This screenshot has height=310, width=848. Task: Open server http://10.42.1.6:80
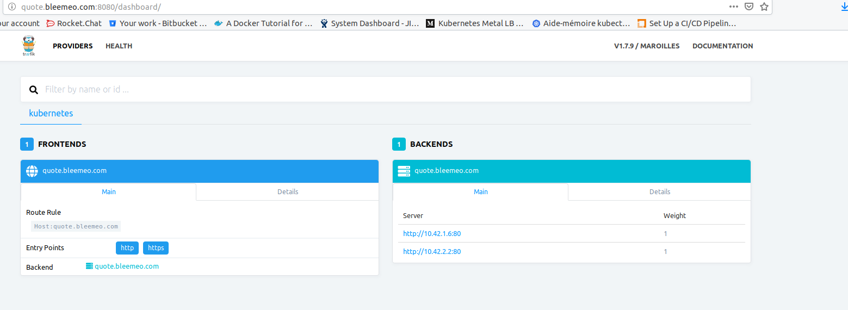(x=432, y=234)
